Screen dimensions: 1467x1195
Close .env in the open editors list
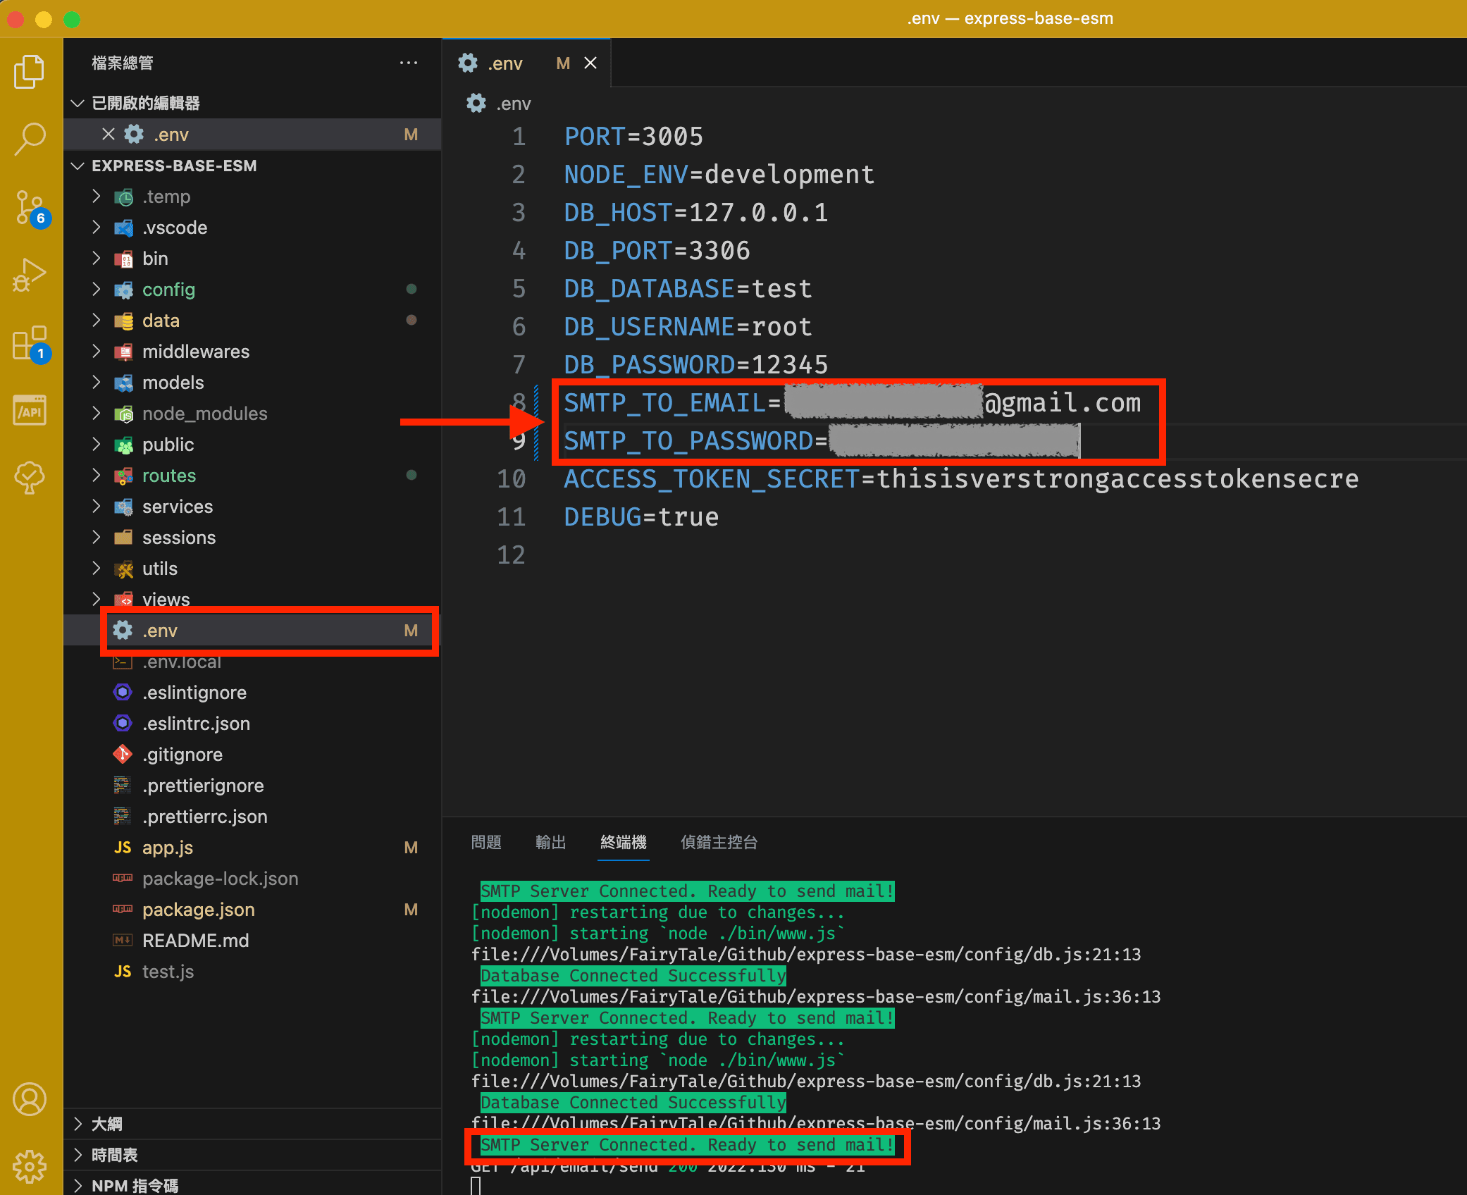tap(108, 134)
